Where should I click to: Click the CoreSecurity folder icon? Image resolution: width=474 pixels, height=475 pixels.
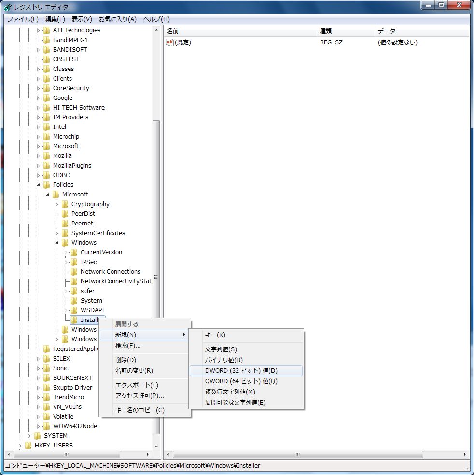click(x=47, y=88)
